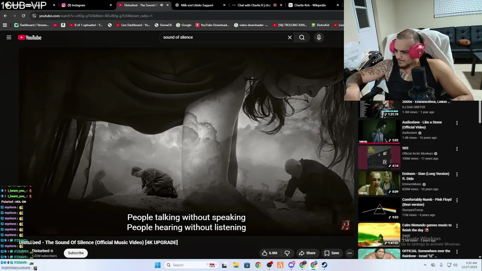
Task: Click the Windows taskbar Search box
Action: (191, 265)
